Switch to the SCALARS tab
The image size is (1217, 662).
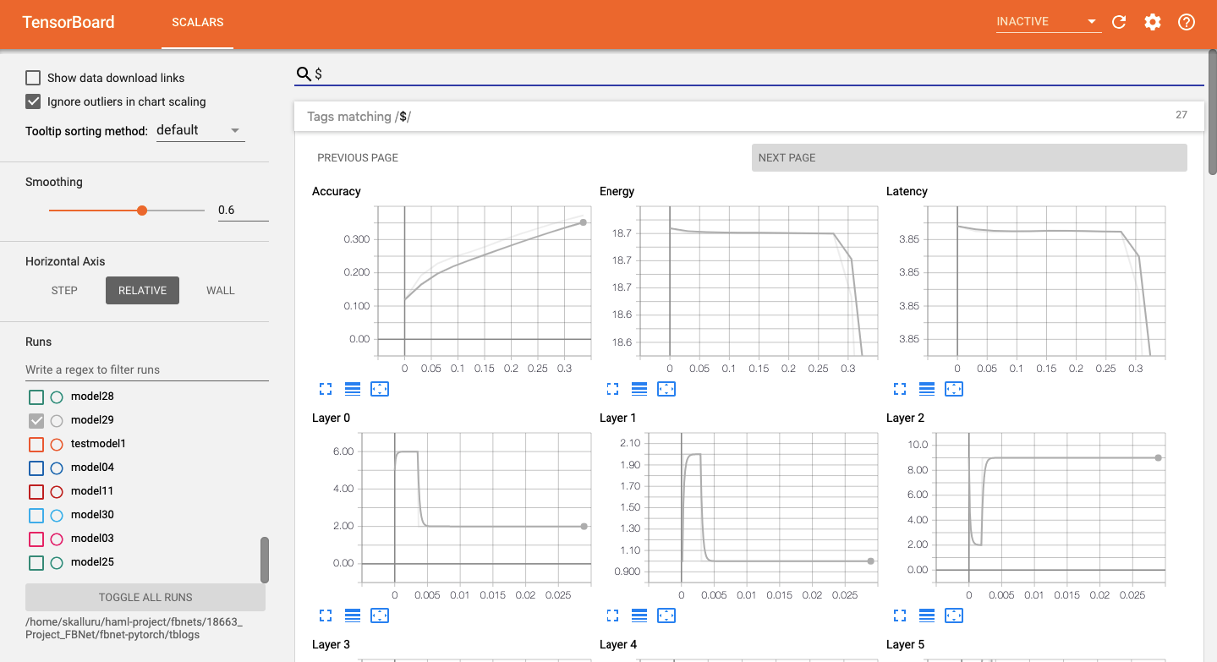(197, 23)
